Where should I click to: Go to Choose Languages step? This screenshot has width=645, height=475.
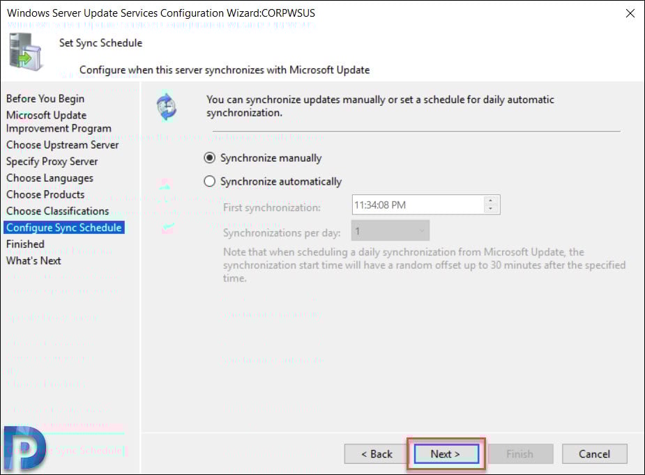pos(50,178)
